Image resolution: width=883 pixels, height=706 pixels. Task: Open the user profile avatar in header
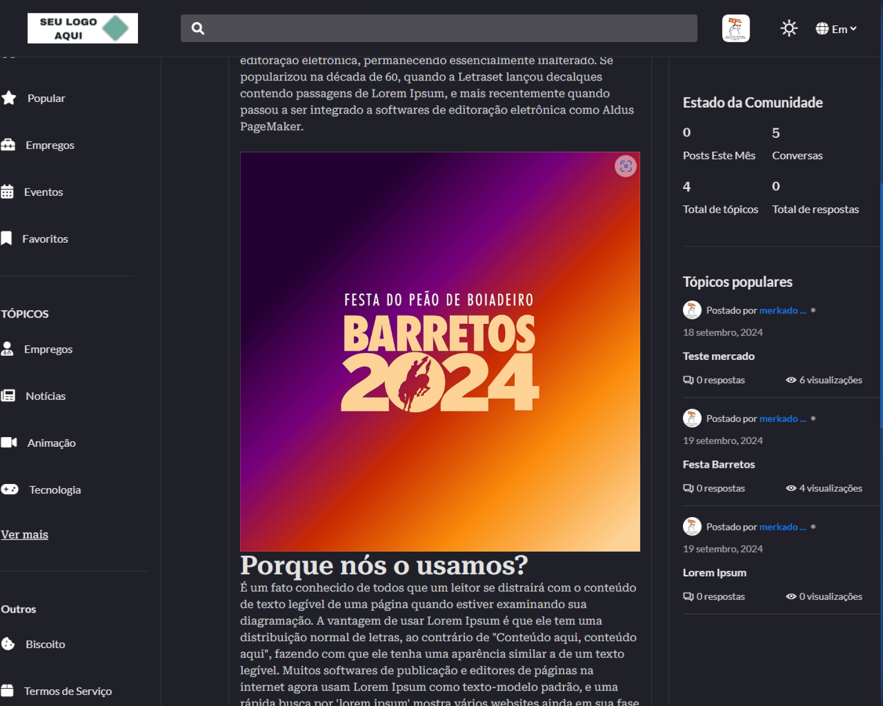[x=735, y=28]
